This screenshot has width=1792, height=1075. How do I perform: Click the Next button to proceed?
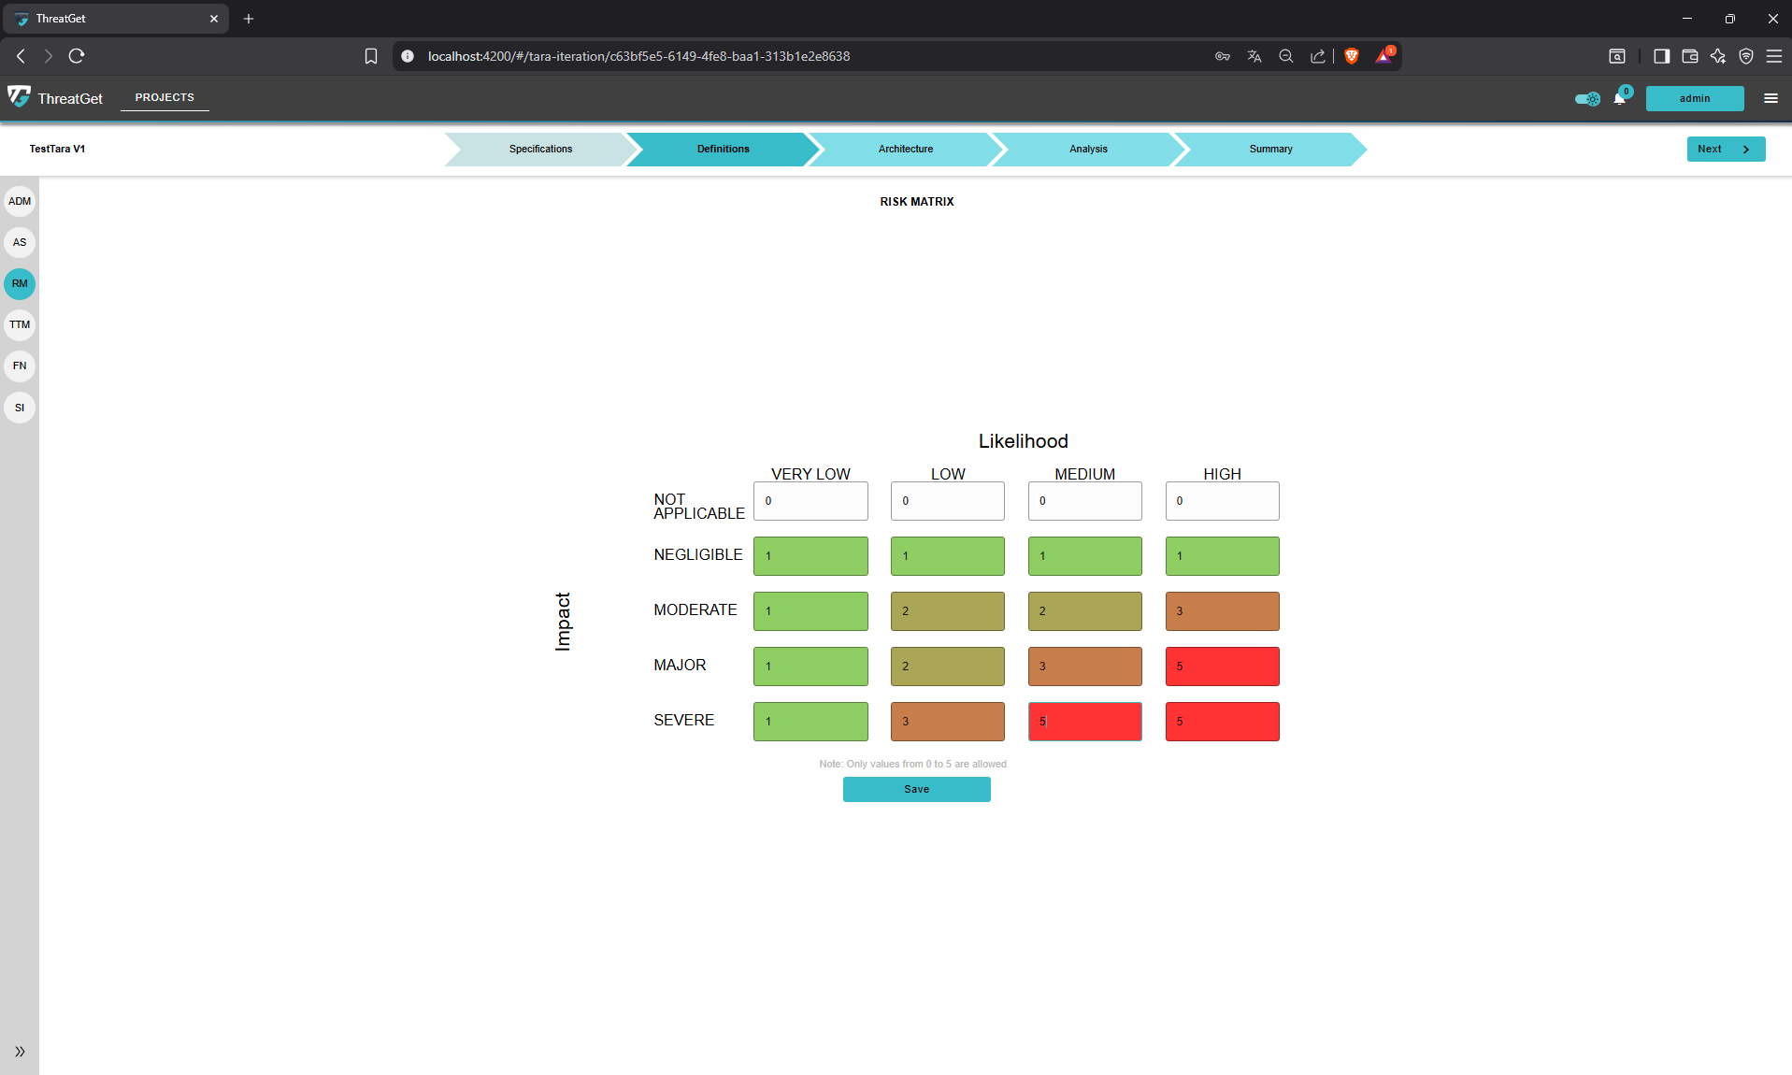pyautogui.click(x=1725, y=149)
